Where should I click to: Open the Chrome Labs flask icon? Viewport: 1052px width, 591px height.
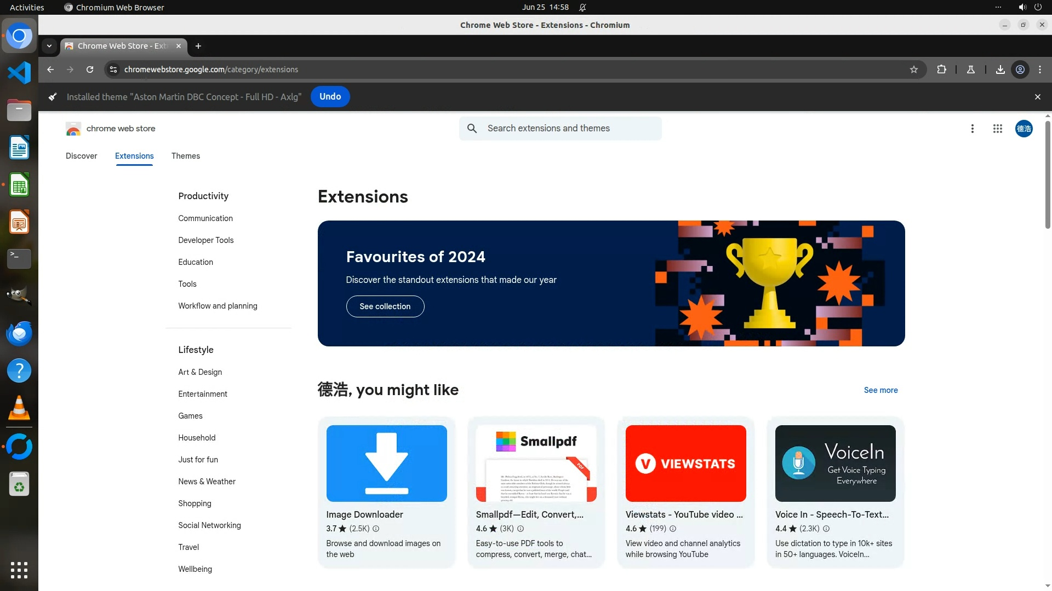970,69
